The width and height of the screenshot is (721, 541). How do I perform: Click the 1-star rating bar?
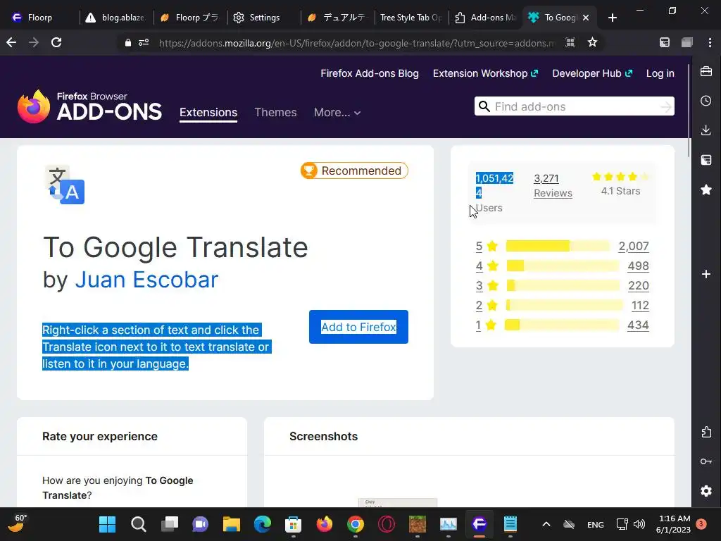pyautogui.click(x=562, y=325)
